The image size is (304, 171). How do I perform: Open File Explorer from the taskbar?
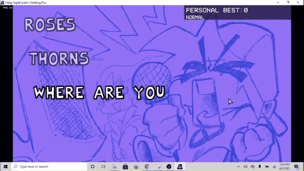click(114, 167)
